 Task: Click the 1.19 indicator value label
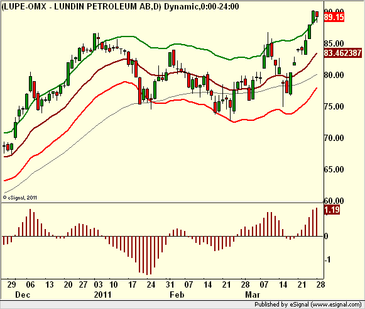point(332,210)
